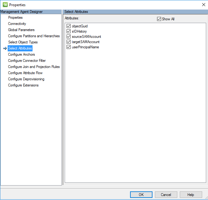Uncheck the objectGuid attribute checkbox
Screen dimensions: 208x200
(68, 26)
